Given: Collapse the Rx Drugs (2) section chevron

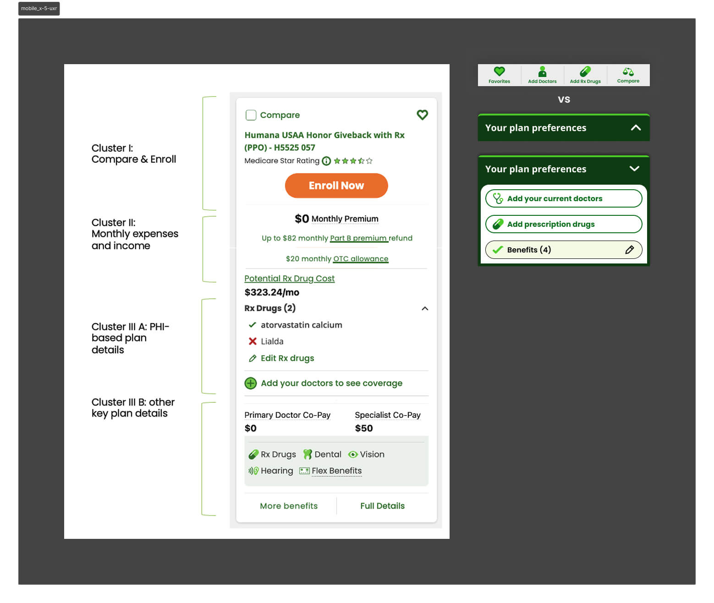Looking at the screenshot, I should 425,308.
